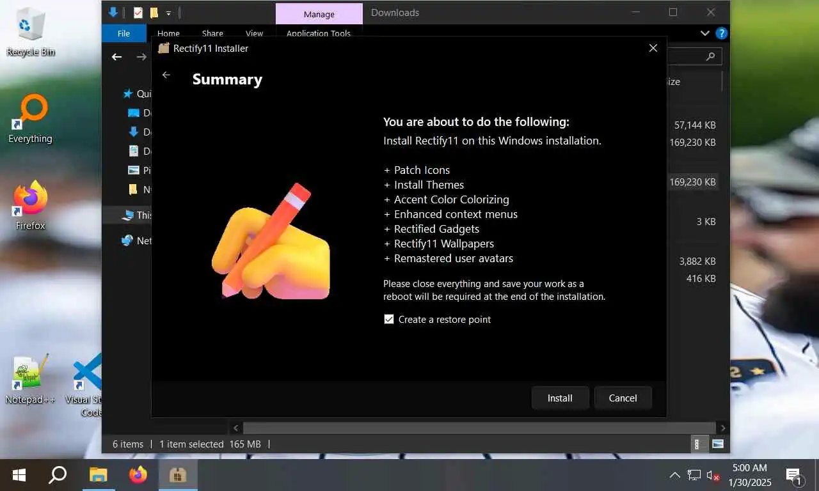The width and height of the screenshot is (819, 491).
Task: Go back with installer back arrow
Action: (166, 75)
